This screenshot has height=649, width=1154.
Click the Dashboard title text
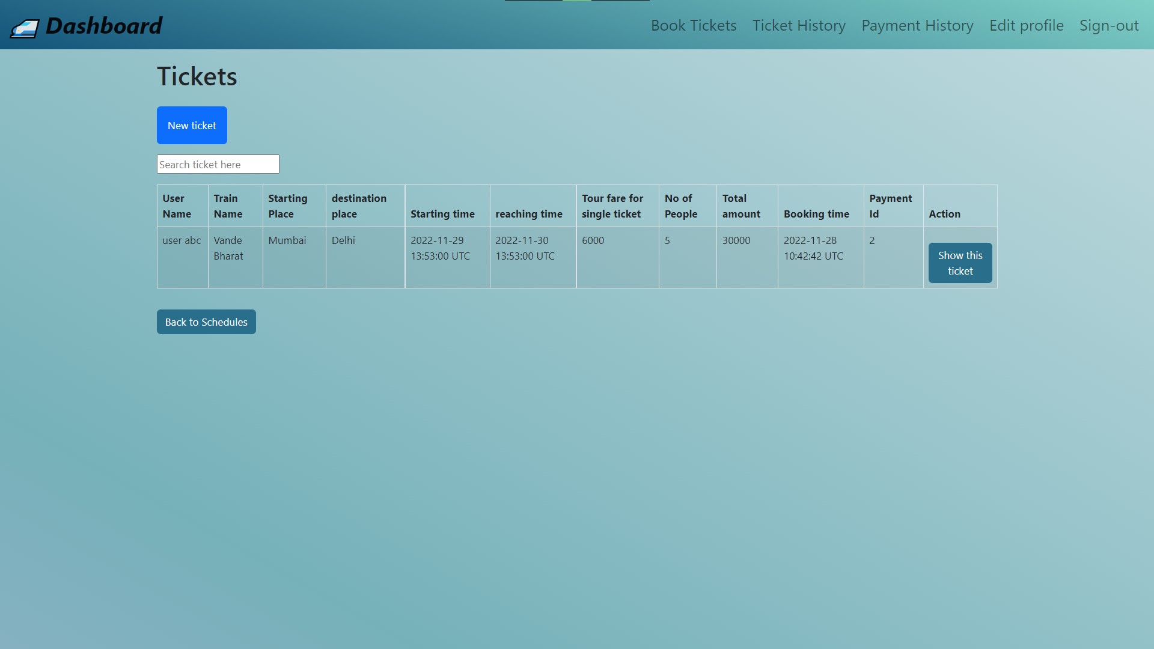coord(105,25)
